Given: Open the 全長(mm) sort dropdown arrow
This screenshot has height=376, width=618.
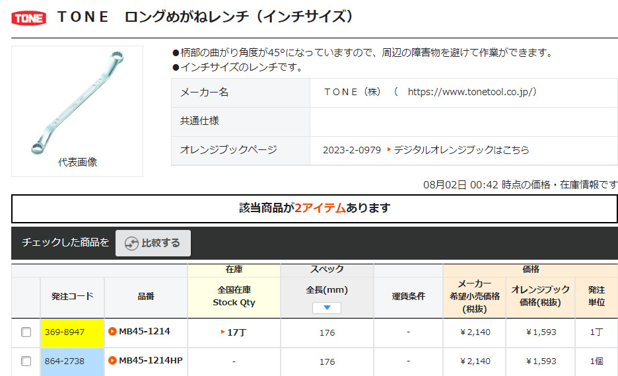Looking at the screenshot, I should [x=327, y=308].
